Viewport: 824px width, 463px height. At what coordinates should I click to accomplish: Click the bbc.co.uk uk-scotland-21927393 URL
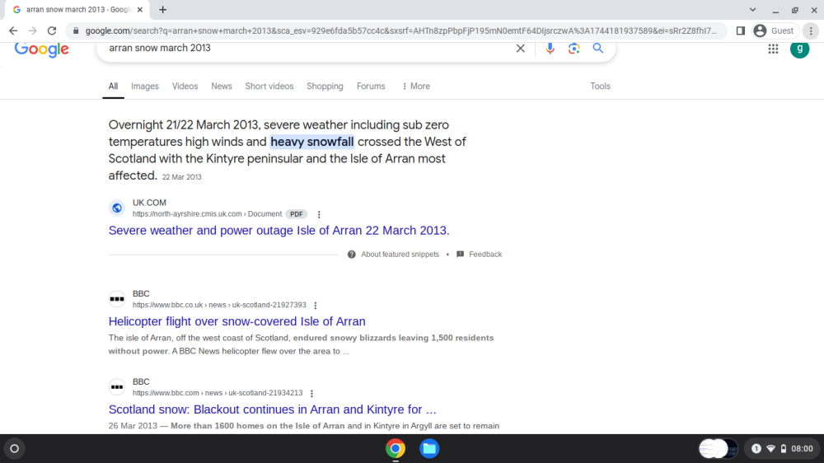tap(219, 305)
